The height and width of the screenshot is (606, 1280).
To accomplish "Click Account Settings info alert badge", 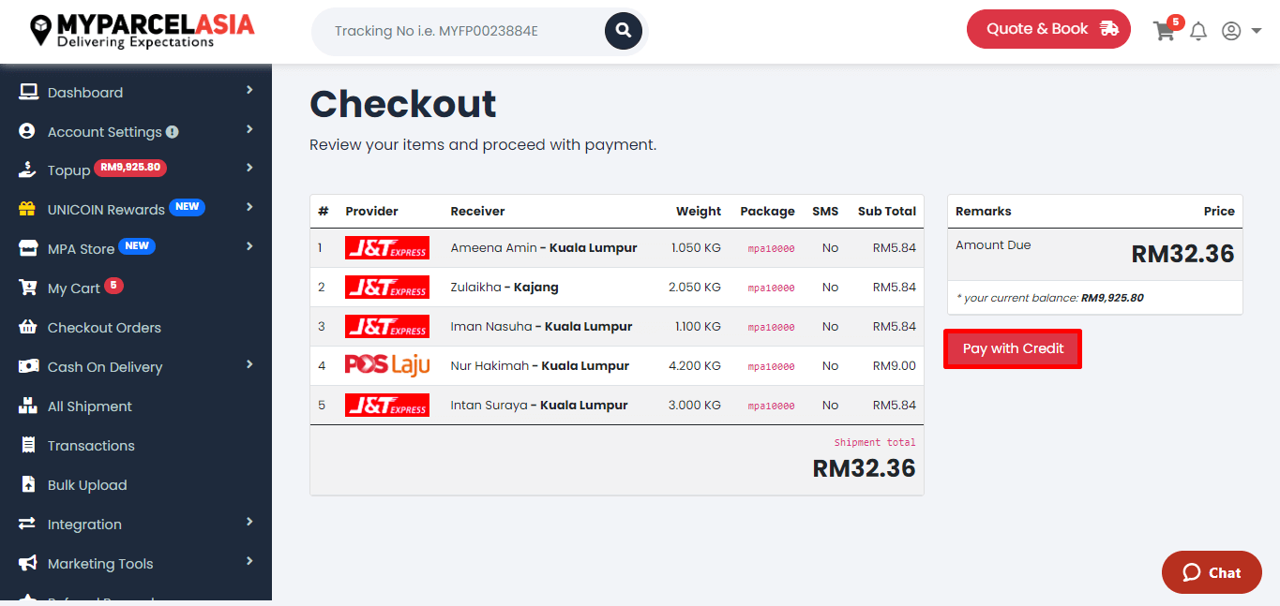I will pyautogui.click(x=173, y=132).
